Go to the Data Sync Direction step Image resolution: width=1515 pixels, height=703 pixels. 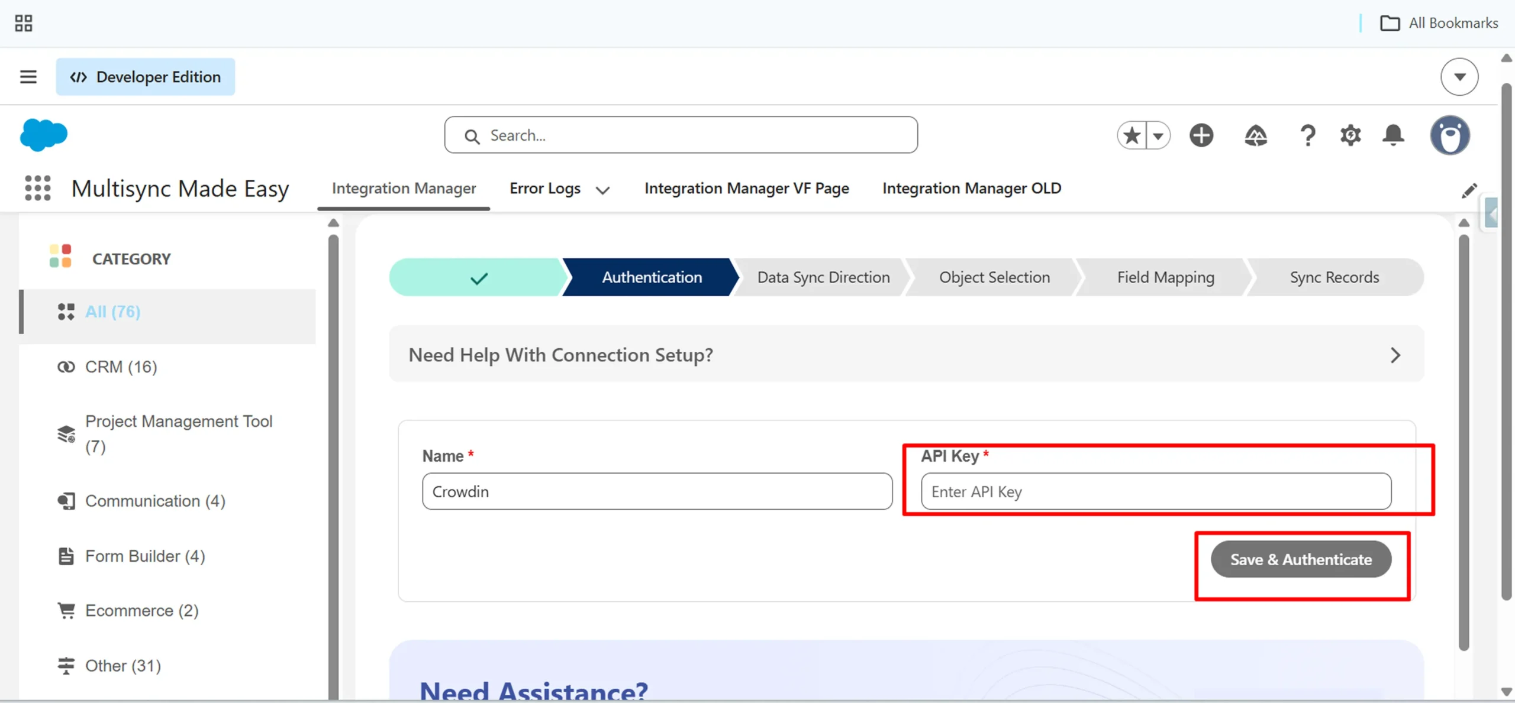pos(823,277)
